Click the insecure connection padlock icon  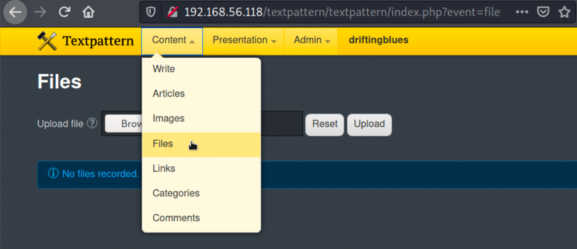point(172,13)
